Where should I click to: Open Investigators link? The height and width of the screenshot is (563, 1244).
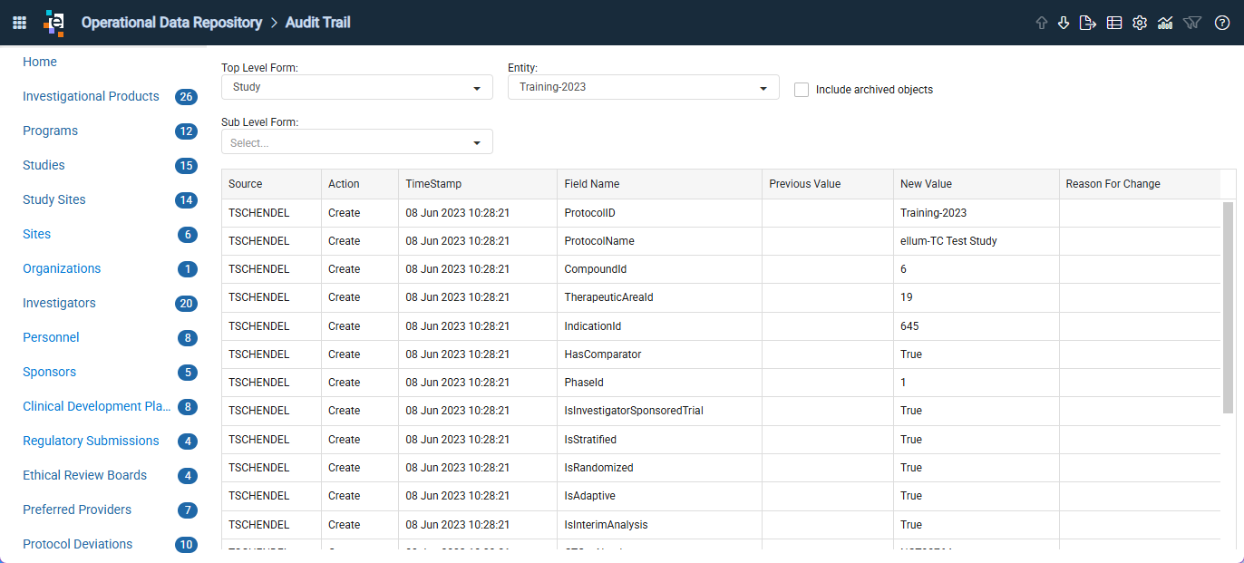click(59, 303)
